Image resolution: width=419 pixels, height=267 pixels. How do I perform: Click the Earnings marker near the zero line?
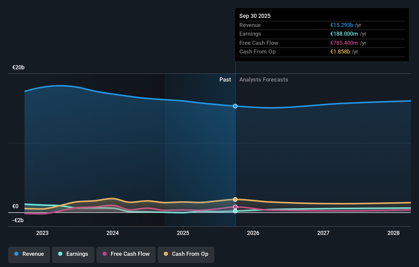tap(235, 211)
